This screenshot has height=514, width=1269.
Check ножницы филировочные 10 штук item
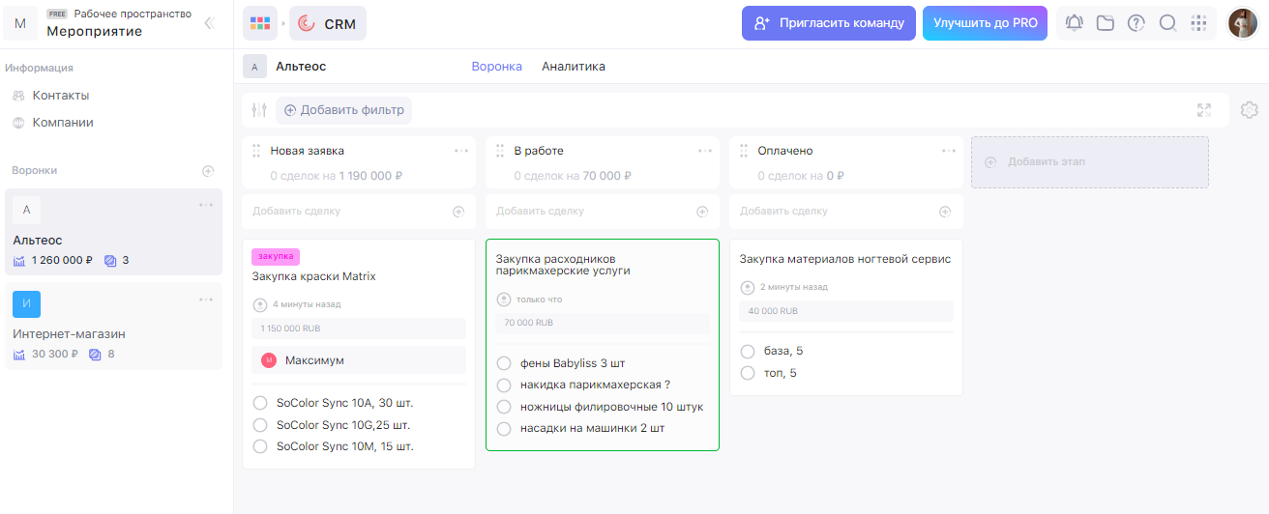point(504,407)
